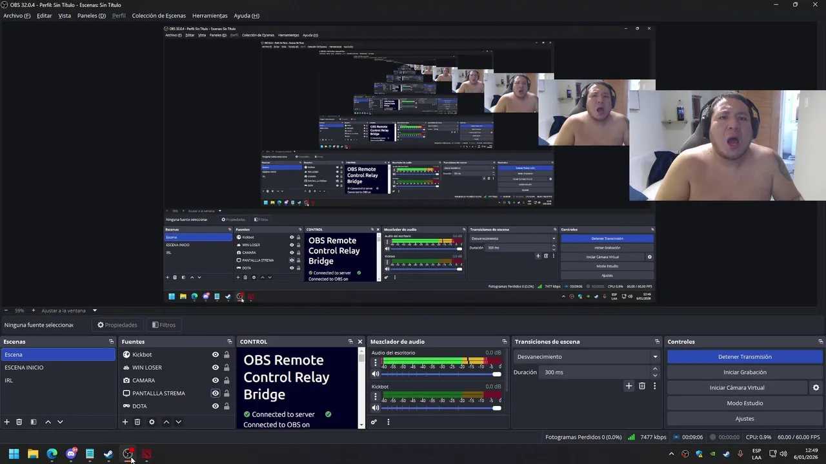
Task: Hide the CAMARA source
Action: click(216, 380)
